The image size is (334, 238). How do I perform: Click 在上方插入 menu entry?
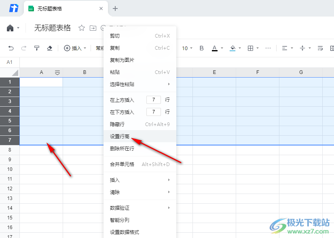pos(122,100)
